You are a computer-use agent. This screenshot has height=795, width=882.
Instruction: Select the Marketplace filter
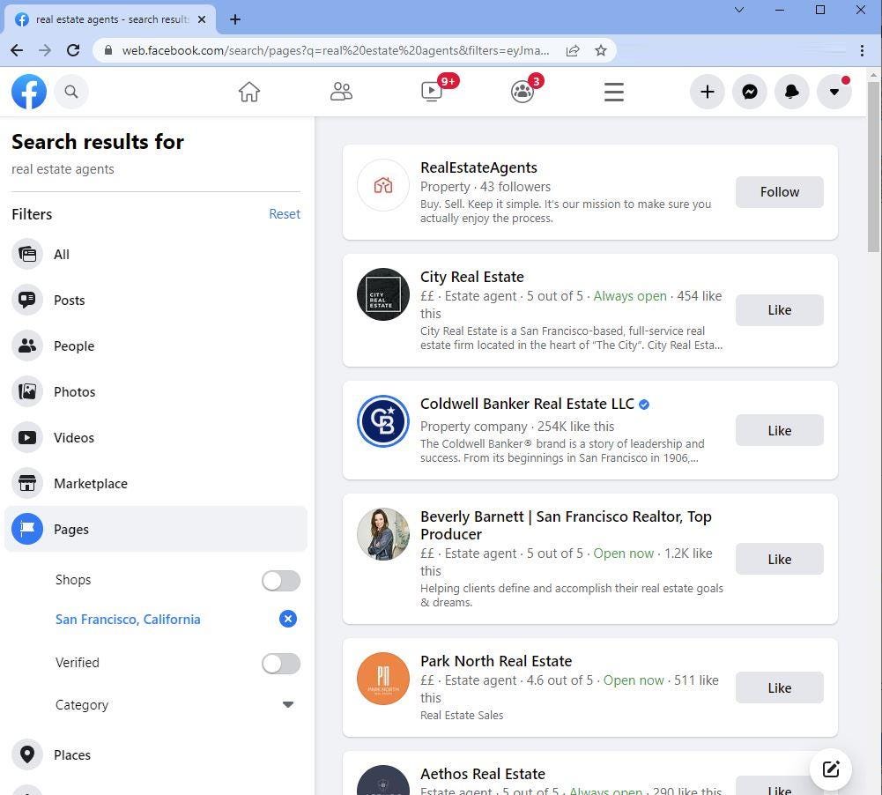click(156, 483)
